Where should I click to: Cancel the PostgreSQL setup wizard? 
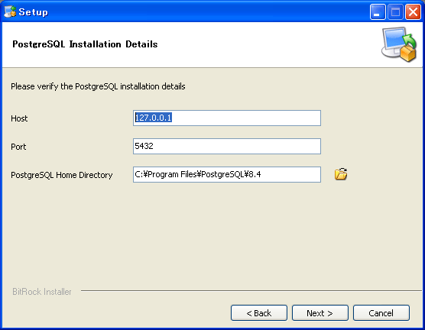pyautogui.click(x=381, y=313)
